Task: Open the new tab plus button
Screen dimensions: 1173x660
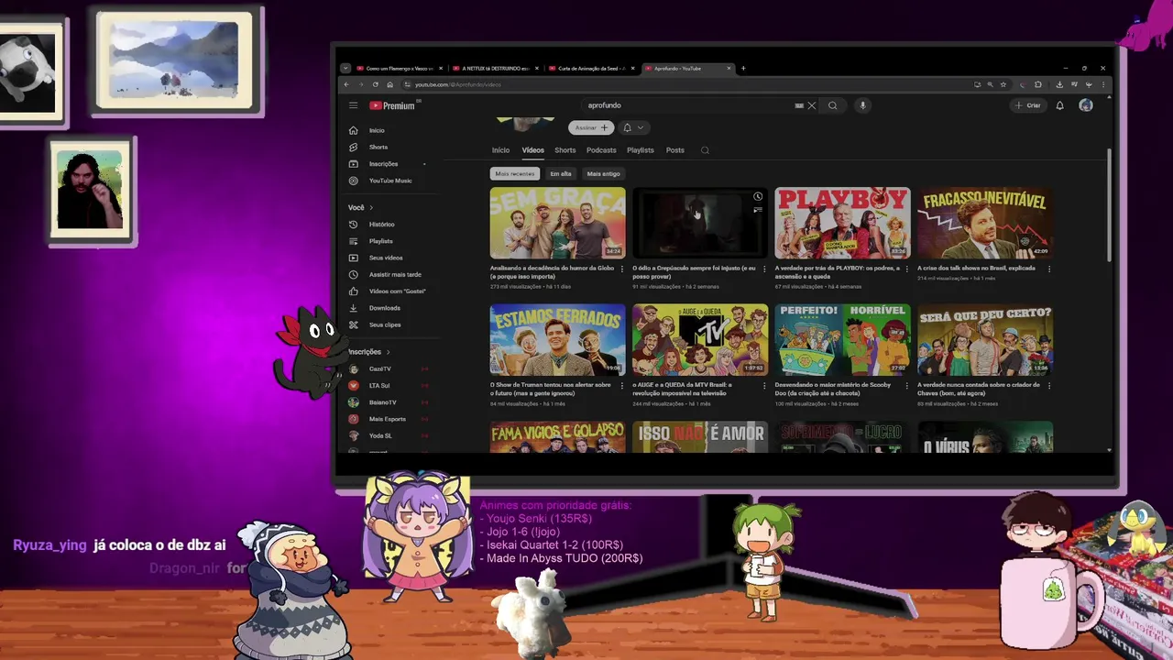Action: pos(743,68)
